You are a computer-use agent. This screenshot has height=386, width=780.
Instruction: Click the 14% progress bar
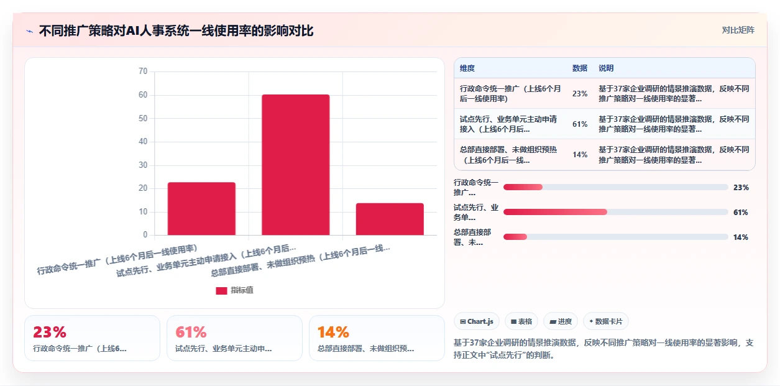click(x=615, y=237)
